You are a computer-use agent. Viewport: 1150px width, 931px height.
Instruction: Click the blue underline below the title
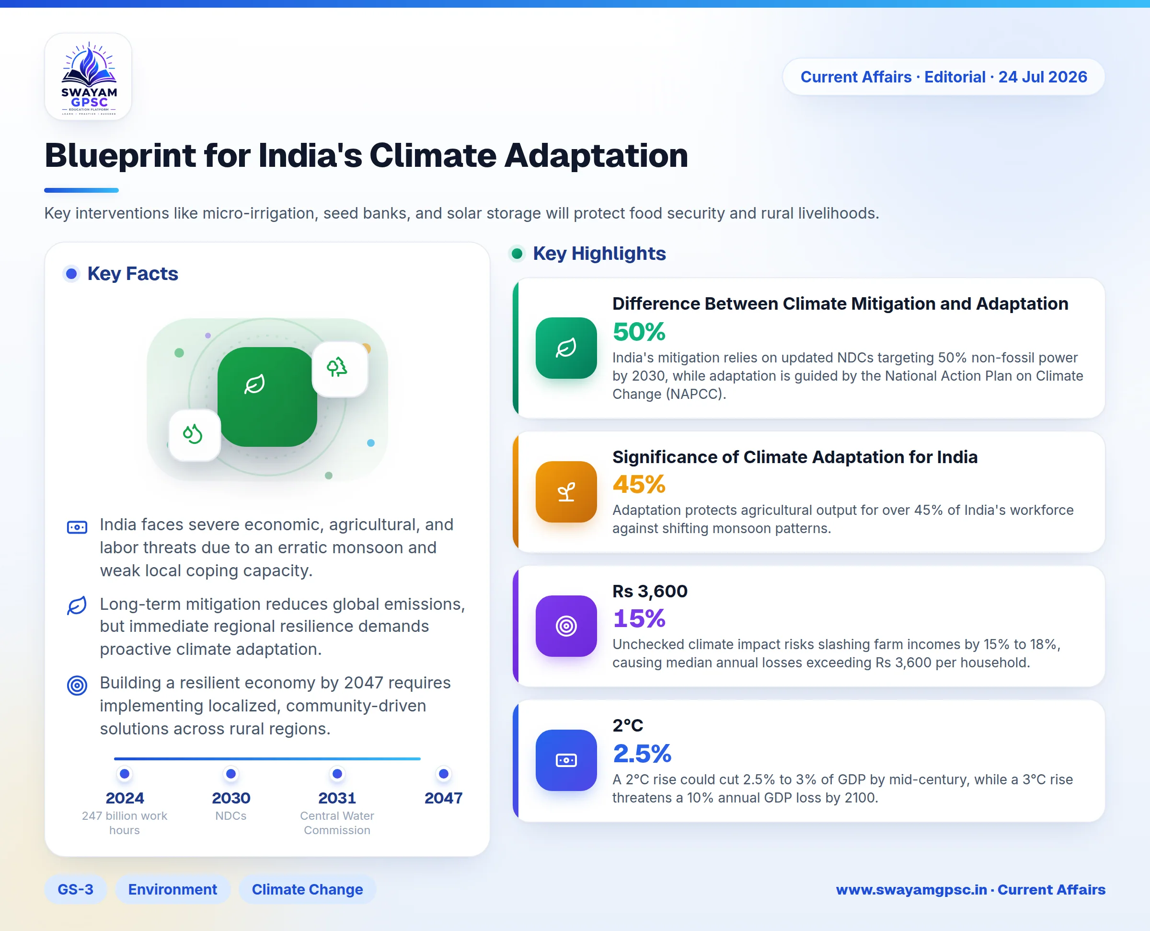81,190
